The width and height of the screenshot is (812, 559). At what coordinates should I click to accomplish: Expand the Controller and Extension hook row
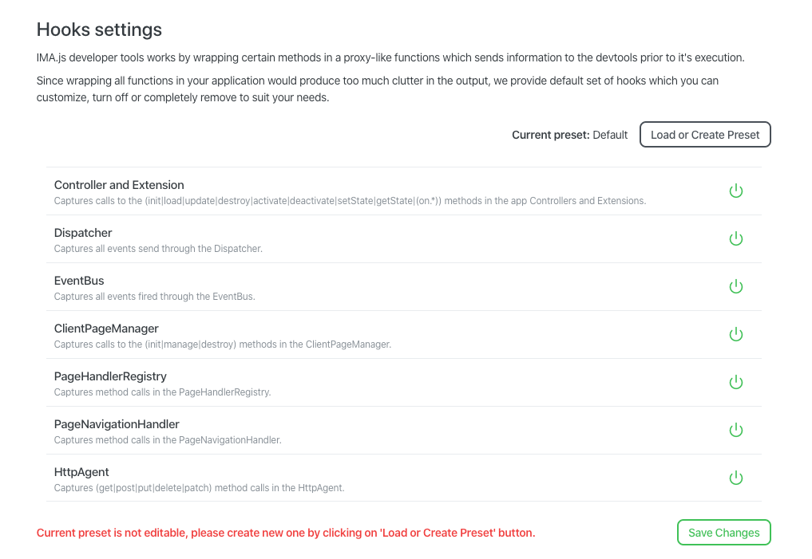click(x=403, y=191)
